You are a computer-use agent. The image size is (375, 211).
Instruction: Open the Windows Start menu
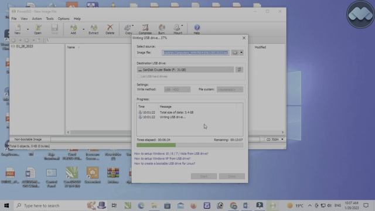[x=6, y=206]
